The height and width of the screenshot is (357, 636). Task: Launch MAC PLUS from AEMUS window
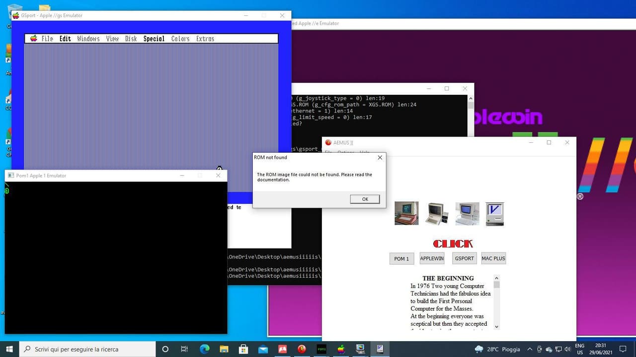click(493, 258)
